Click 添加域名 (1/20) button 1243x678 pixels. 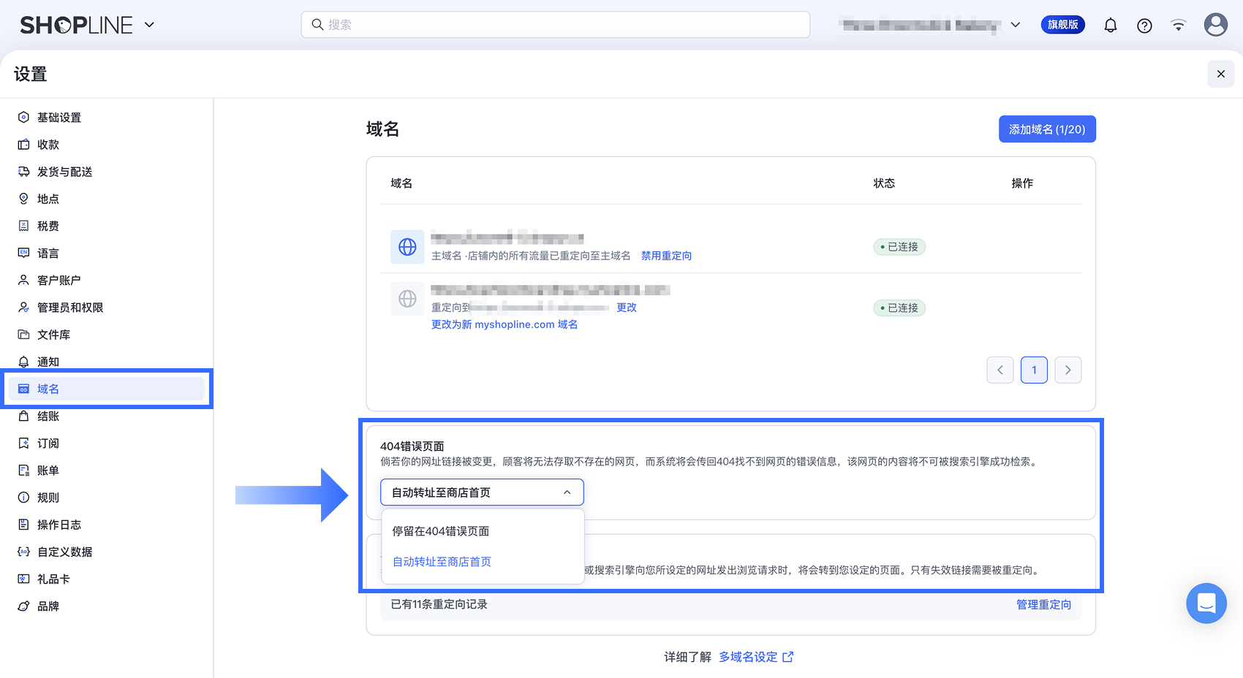pyautogui.click(x=1047, y=129)
